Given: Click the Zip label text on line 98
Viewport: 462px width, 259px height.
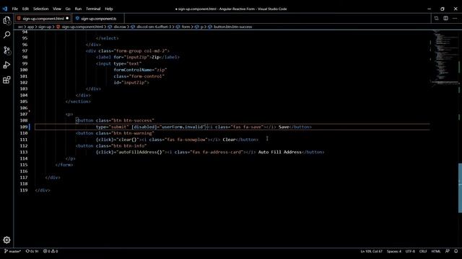Looking at the screenshot, I should point(155,58).
